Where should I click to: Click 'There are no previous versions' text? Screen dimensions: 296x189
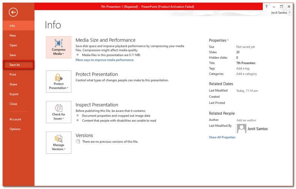(110, 142)
